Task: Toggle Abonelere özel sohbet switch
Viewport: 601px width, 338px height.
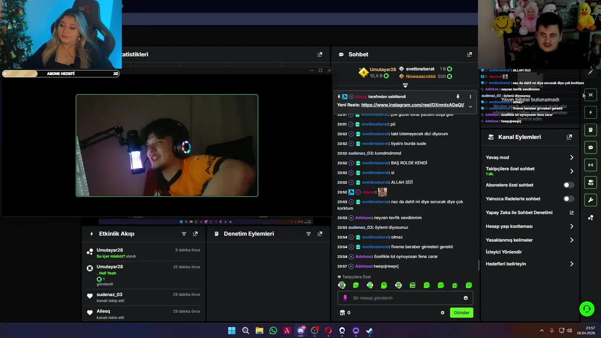Action: [569, 185]
